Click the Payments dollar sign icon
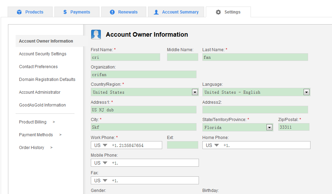 click(65, 12)
